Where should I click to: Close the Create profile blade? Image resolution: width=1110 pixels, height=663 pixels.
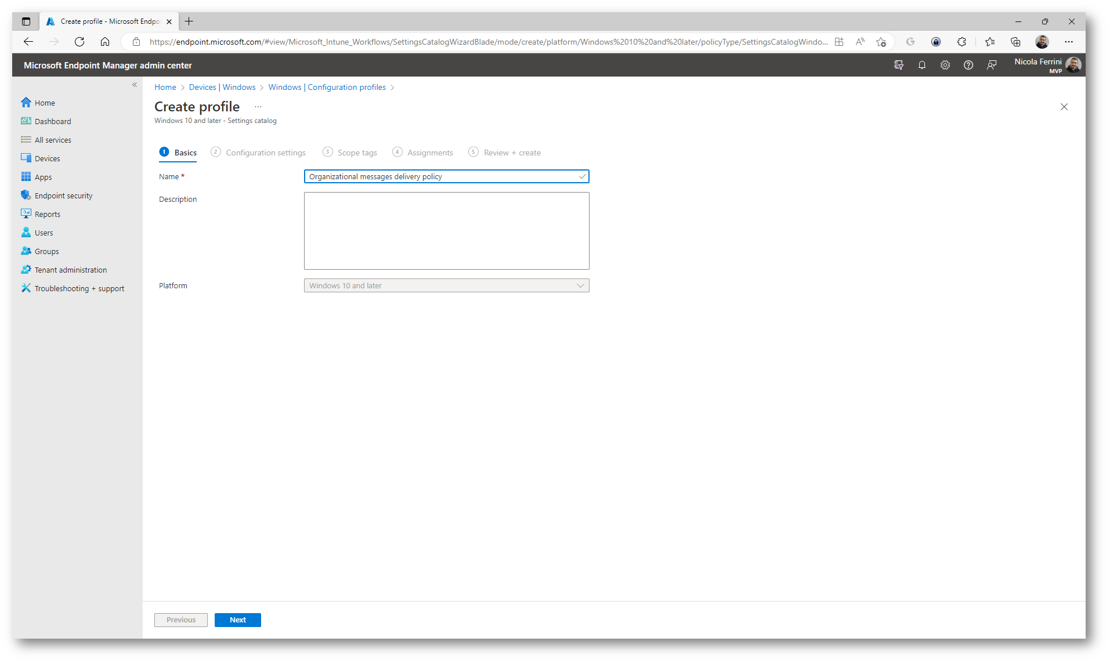tap(1064, 107)
